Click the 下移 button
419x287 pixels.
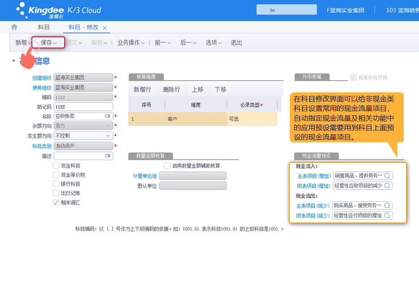221,90
